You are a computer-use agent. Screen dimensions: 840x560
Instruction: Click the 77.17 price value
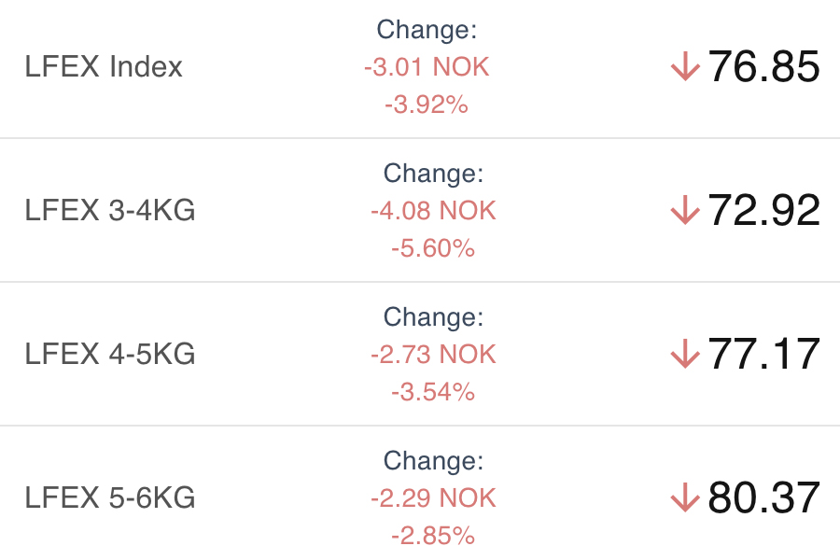(763, 355)
